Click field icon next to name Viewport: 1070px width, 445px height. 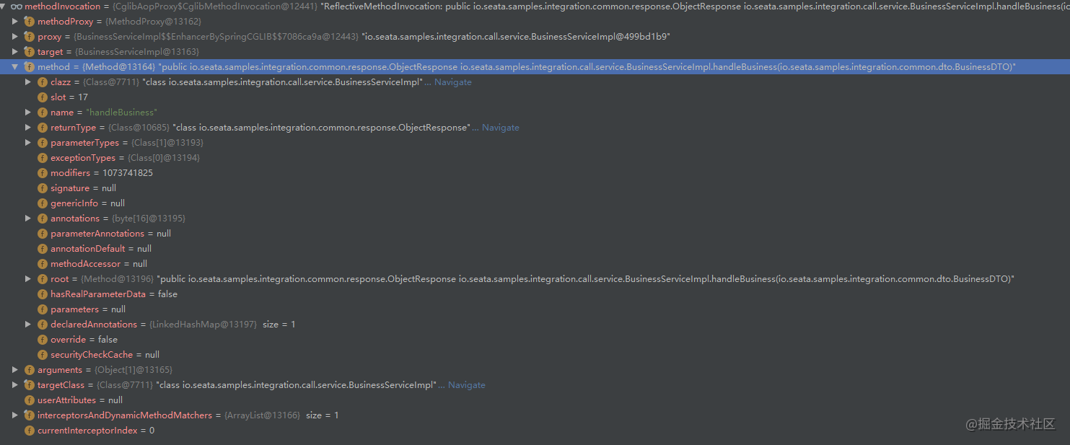[42, 112]
